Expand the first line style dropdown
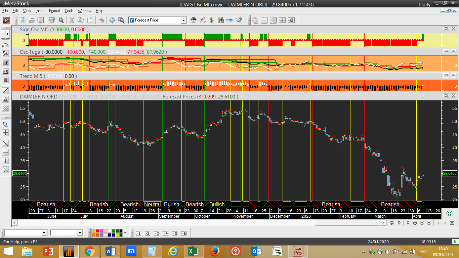 click(x=44, y=233)
